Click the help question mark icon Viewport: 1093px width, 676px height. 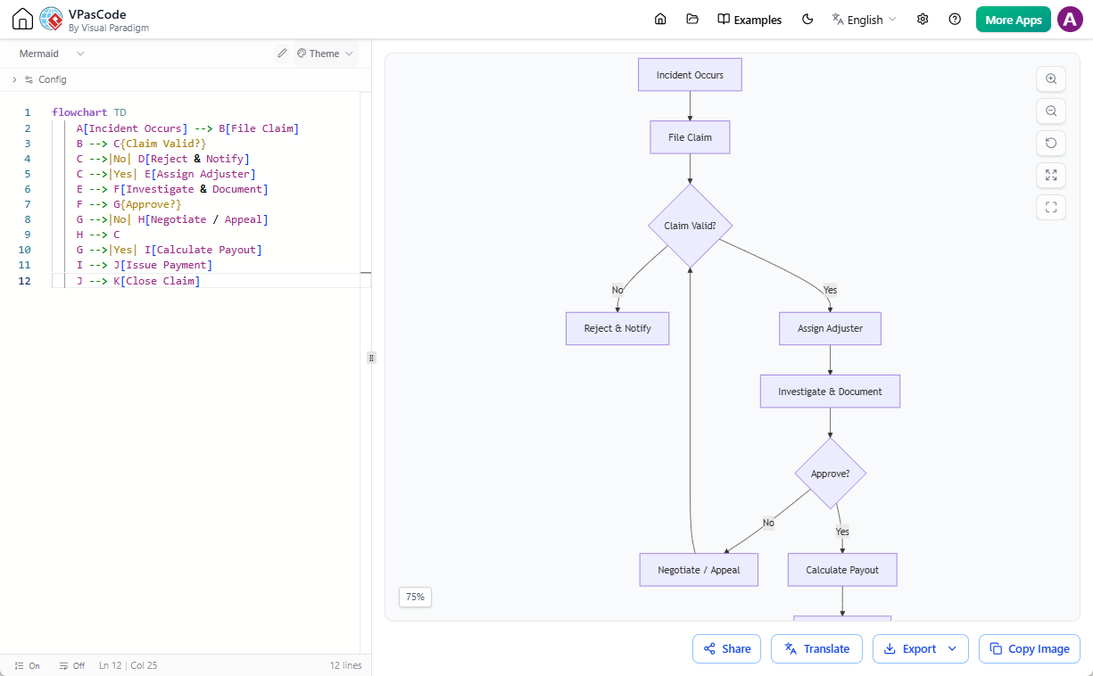[955, 20]
